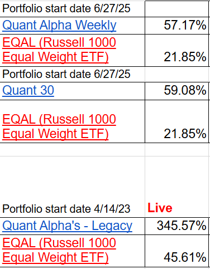The image size is (210, 269).
Task: Select blank cell above Portfolio start date 4/14/23
Action: [73, 150]
